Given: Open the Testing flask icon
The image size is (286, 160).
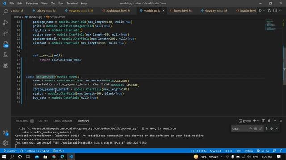Looking at the screenshot, I should [5, 55].
